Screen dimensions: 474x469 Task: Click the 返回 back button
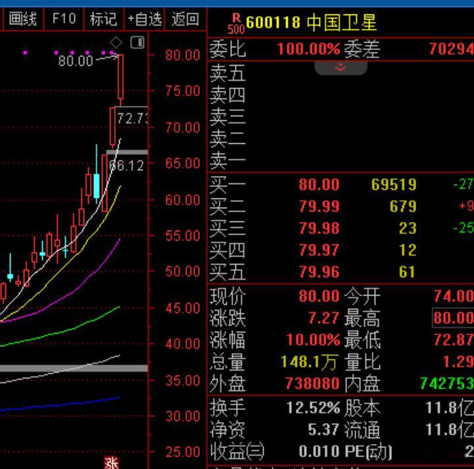185,19
